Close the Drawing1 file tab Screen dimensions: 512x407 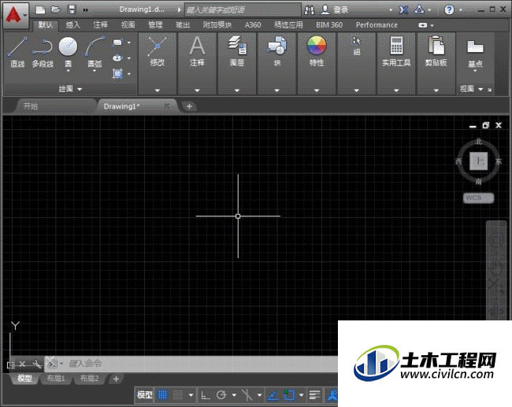(166, 105)
